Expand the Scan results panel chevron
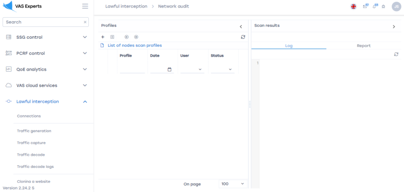 point(394,27)
